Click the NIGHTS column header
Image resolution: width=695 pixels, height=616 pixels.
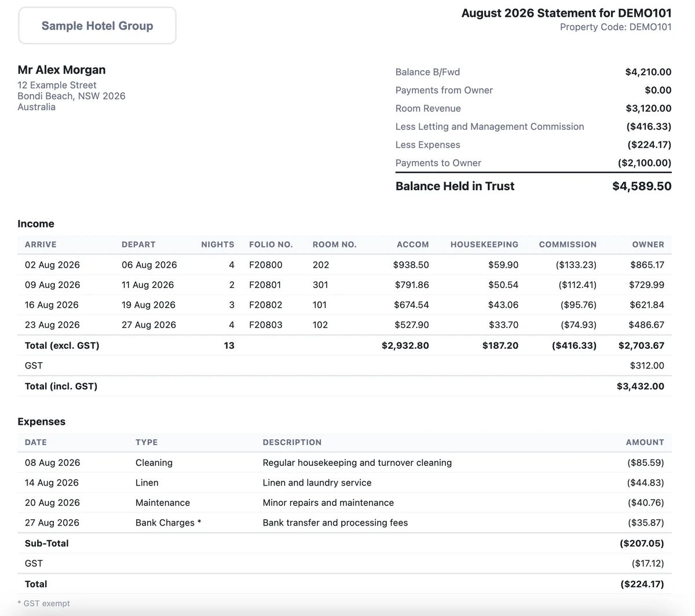pyautogui.click(x=218, y=245)
